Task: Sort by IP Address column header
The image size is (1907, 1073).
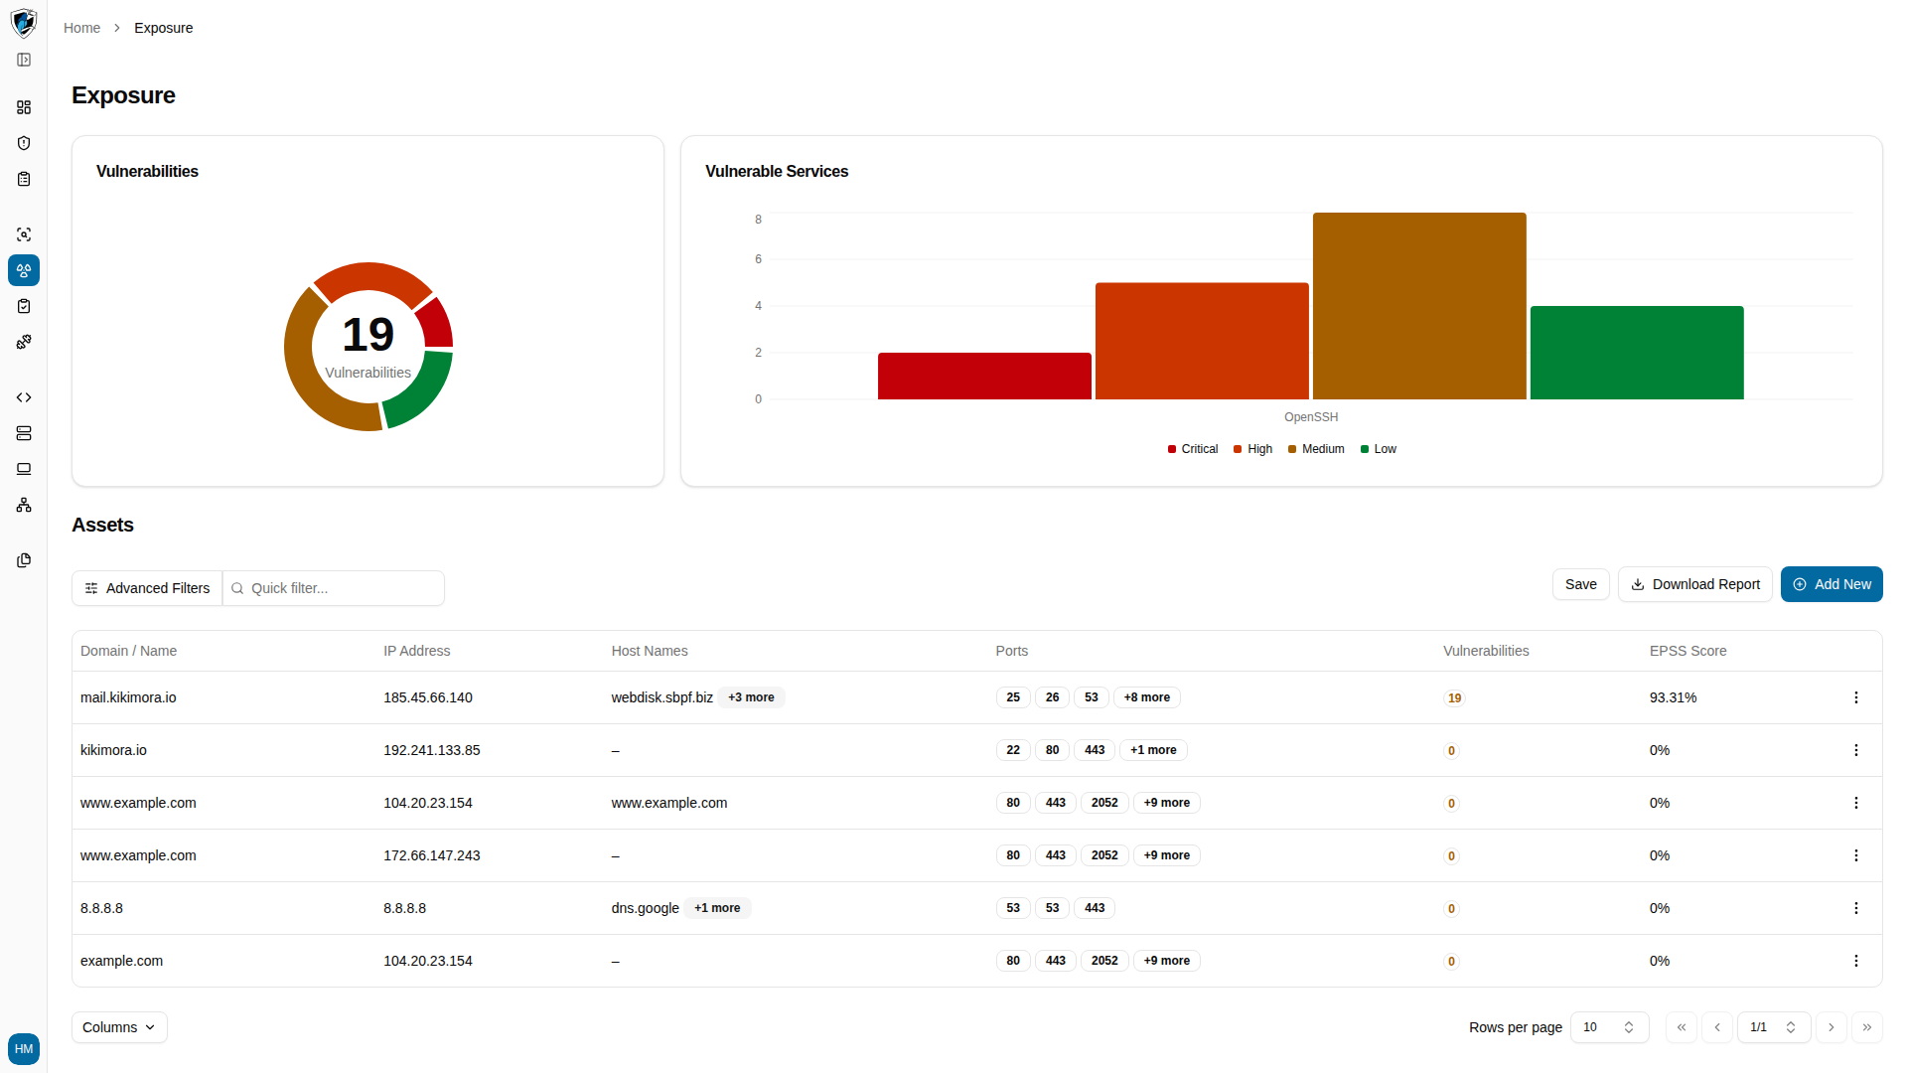Action: (x=416, y=651)
